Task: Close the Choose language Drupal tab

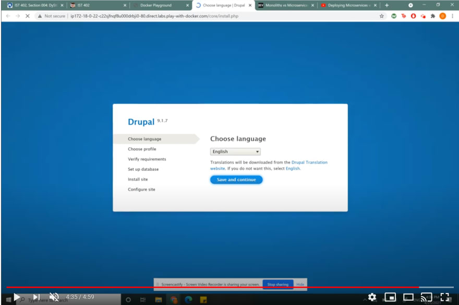Action: (250, 5)
